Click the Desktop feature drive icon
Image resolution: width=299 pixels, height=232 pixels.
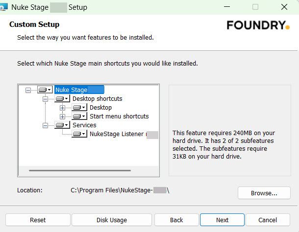coord(79,108)
